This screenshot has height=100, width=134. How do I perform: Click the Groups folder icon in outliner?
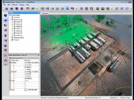click(12, 40)
